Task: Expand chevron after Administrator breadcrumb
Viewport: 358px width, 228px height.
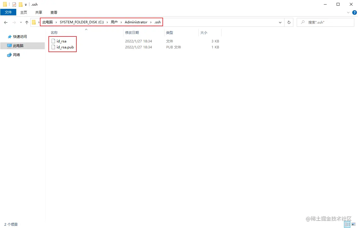Action: pos(151,22)
